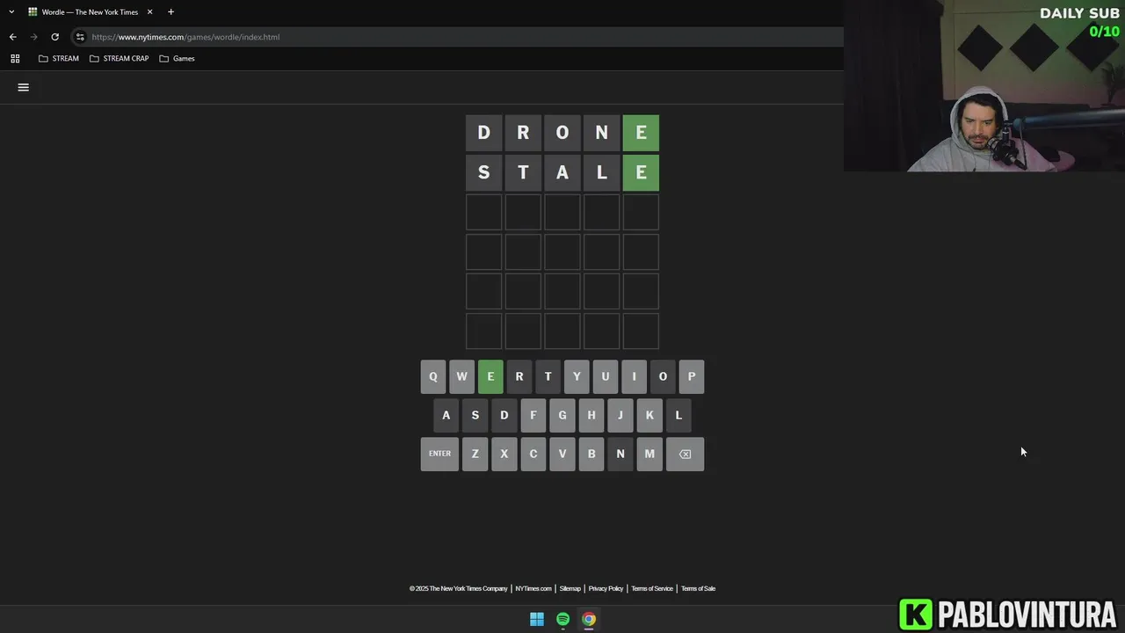
Task: Tap the green E key on keyboard
Action: click(490, 376)
